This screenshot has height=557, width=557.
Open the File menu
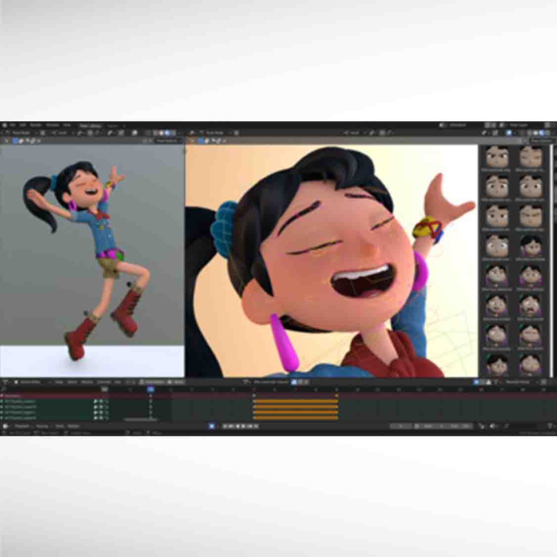coord(13,126)
